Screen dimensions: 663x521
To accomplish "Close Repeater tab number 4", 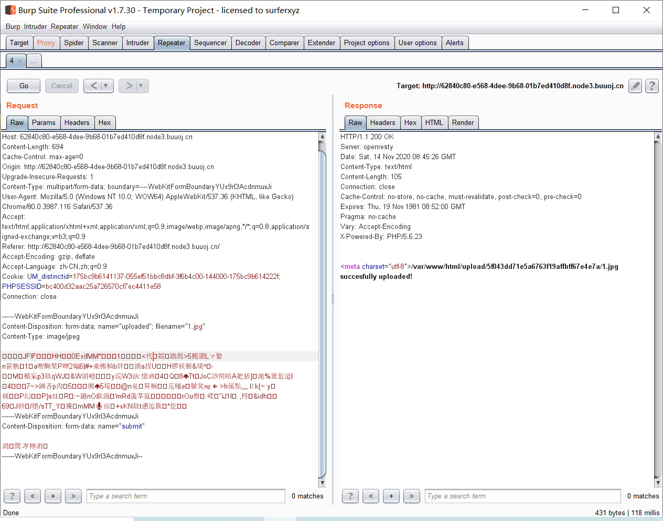I will pos(20,61).
